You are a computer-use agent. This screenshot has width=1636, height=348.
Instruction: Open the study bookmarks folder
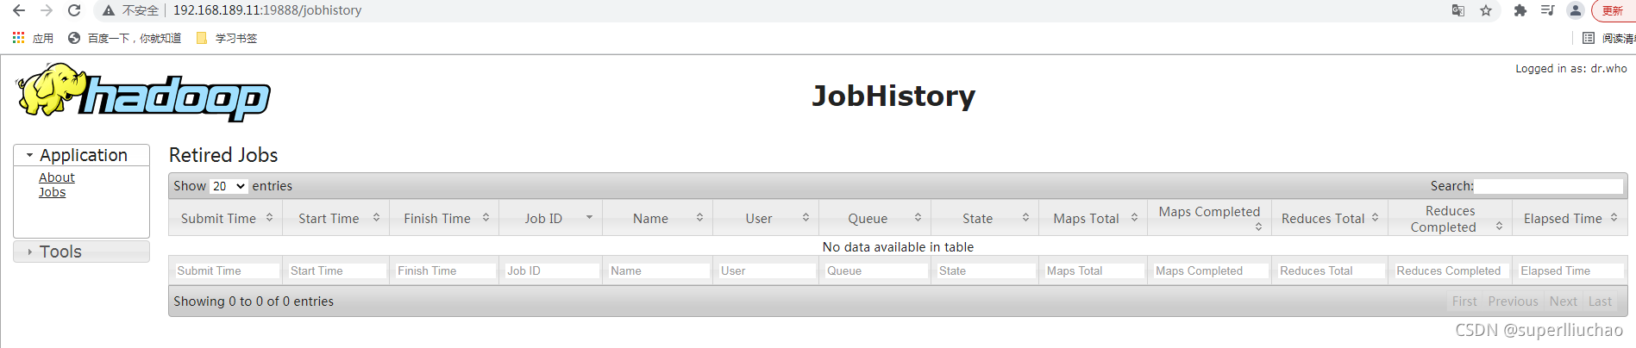tap(227, 38)
